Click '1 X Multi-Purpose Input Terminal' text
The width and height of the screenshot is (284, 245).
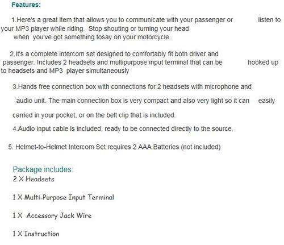click(63, 197)
